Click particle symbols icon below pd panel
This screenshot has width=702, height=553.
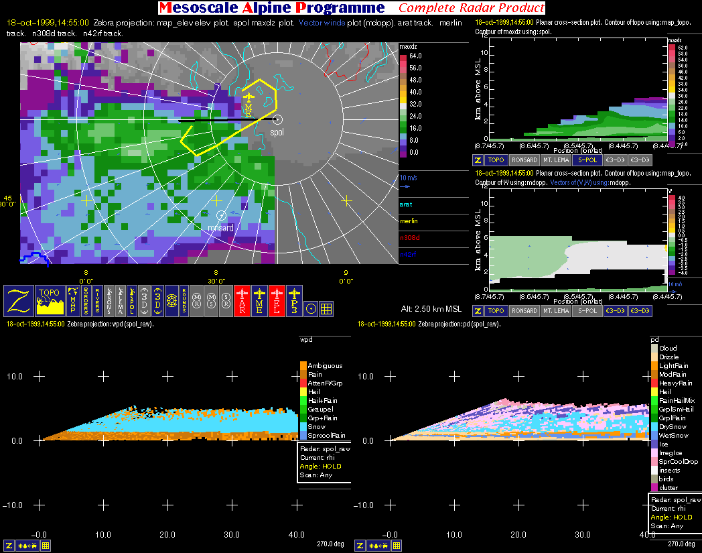point(378,546)
